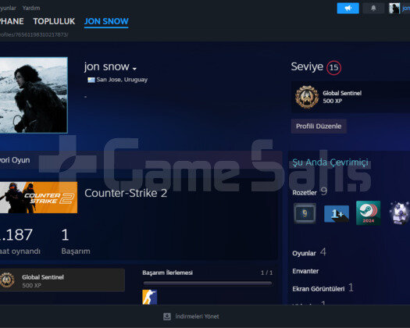410x328 pixels.
Task: Open the 1+ game collector badge
Action: point(337,214)
